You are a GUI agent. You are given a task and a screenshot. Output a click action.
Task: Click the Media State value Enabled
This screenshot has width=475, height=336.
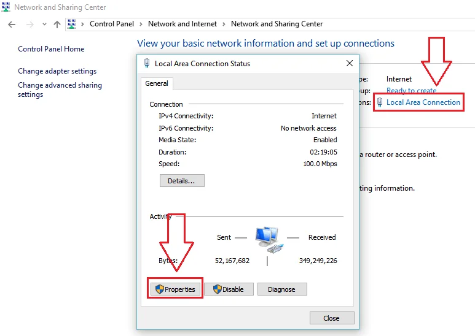(325, 140)
